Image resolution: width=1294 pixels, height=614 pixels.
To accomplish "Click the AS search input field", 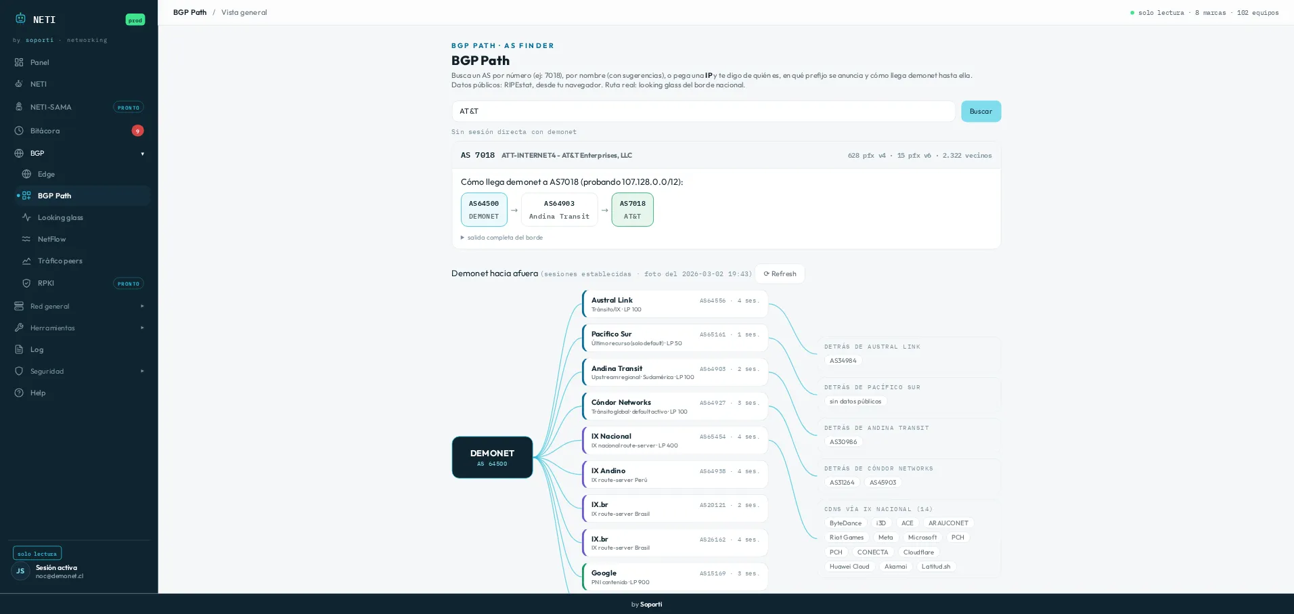I will tap(703, 111).
